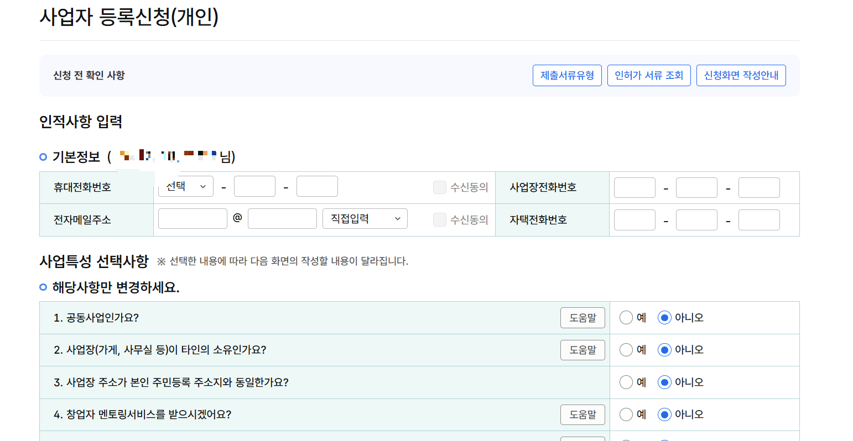The image size is (853, 441).
Task: Click the 신청 전 확인 사항 text
Action: pos(89,75)
